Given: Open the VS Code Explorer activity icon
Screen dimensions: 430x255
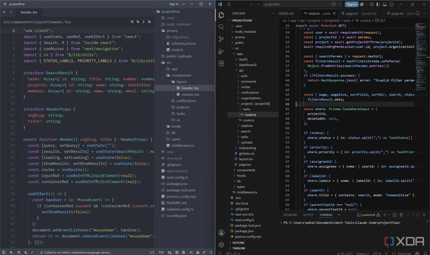Looking at the screenshot, I should [x=221, y=15].
